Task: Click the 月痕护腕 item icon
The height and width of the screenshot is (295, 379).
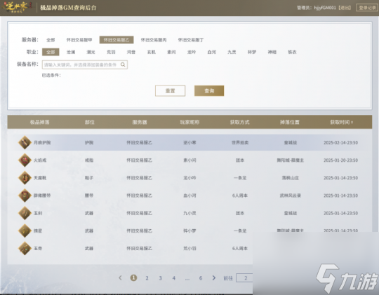Action: pyautogui.click(x=25, y=142)
